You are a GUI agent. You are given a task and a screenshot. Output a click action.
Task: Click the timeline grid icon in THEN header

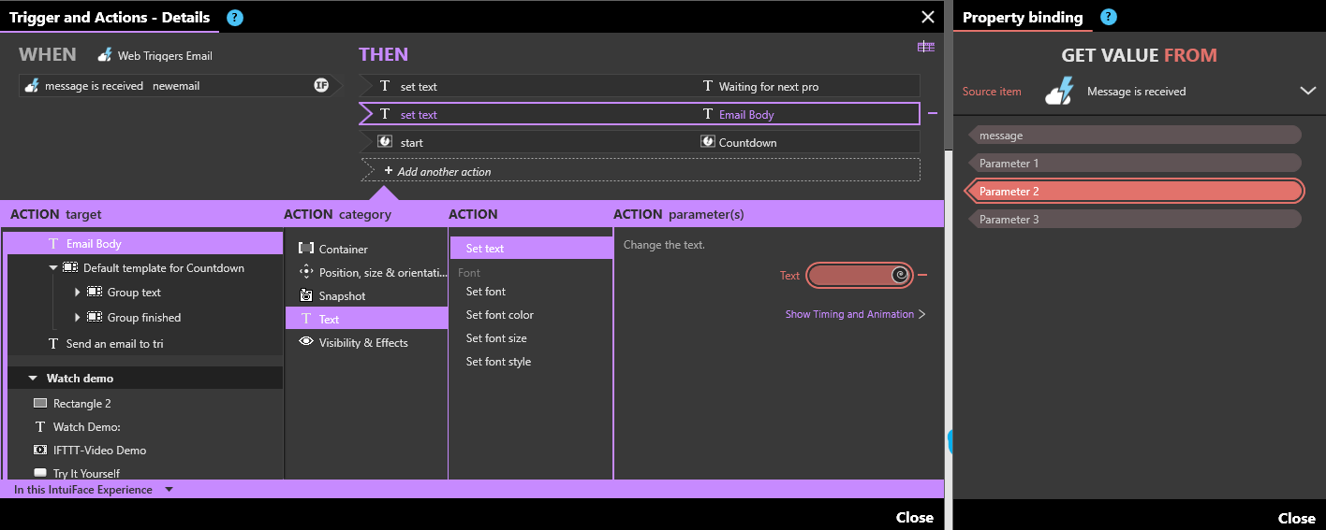click(926, 47)
